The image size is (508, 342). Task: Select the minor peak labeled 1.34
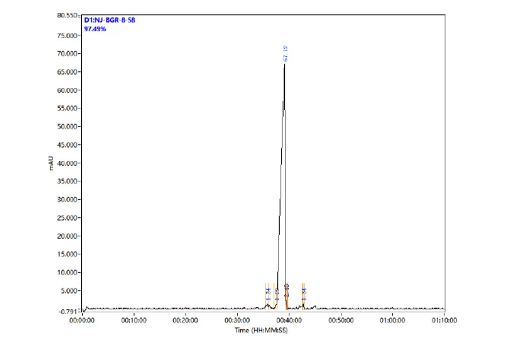point(268,294)
